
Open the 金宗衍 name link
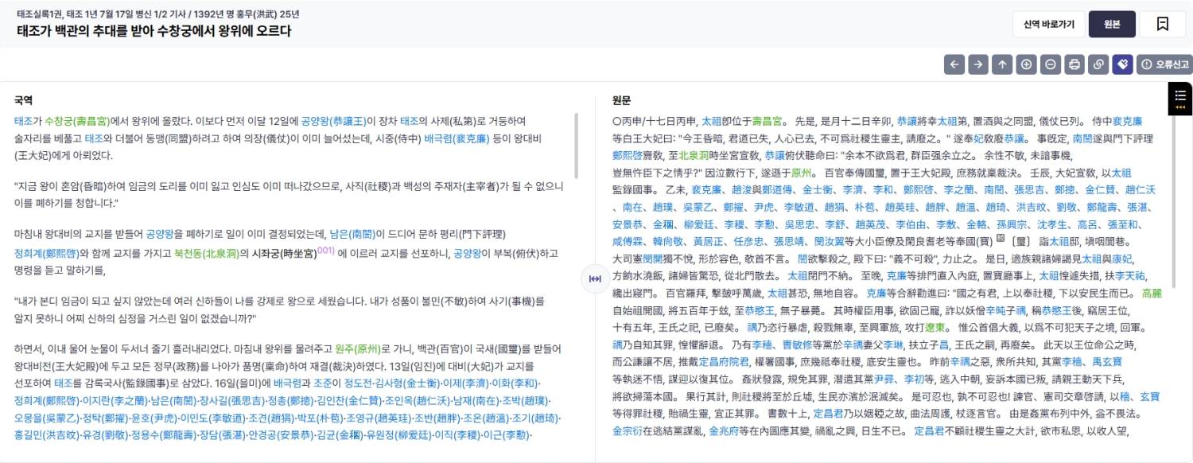[628, 431]
